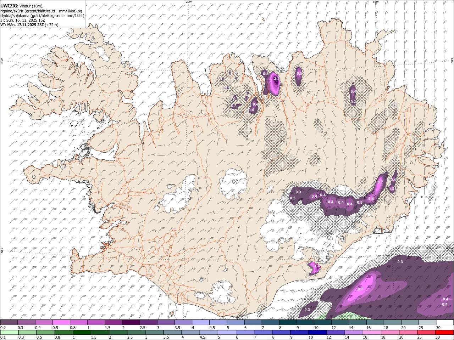Click the '0.7' value in the offshore pink area
The width and height of the screenshot is (454, 340).
click(360, 289)
